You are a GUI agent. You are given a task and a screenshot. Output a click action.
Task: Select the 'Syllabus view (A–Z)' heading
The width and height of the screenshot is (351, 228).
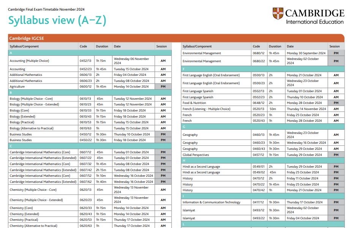coord(57,20)
